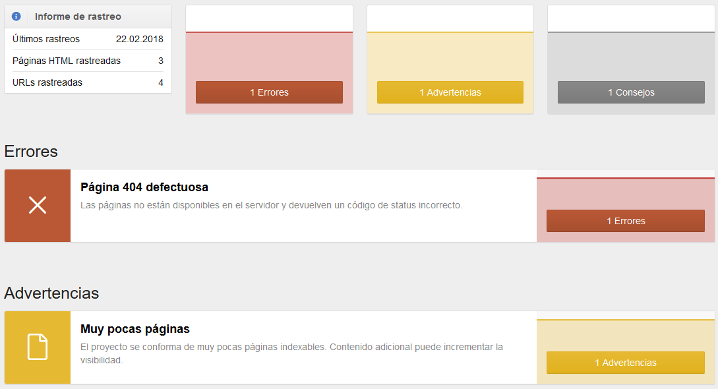Screen dimensions: 718x389
Task: Open the gray 1 Consejos button
Action: 631,92
